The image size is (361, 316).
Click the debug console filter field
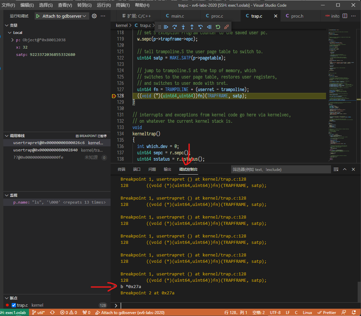[x=280, y=170]
